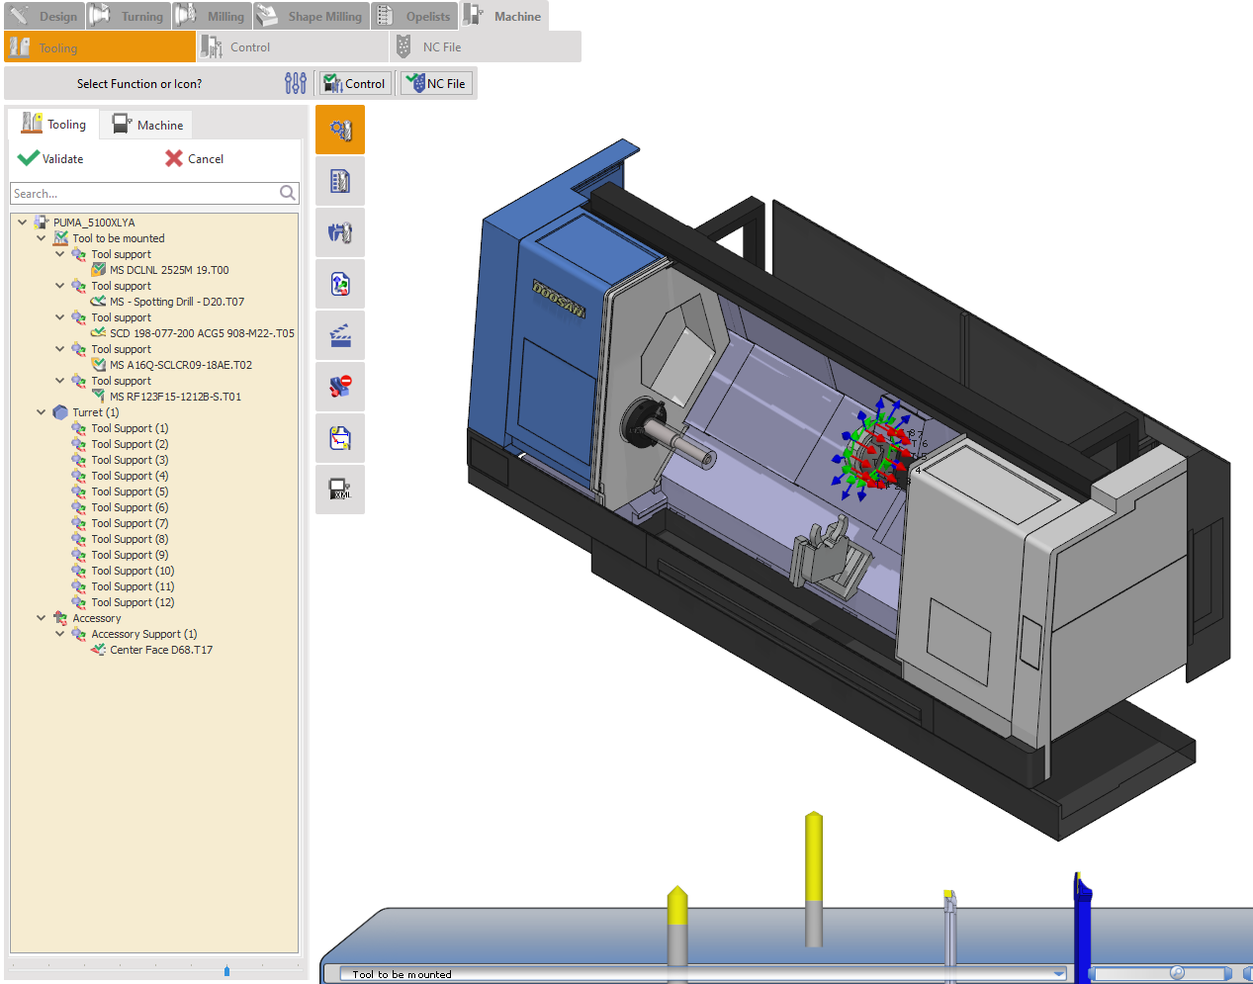
Task: Open the 'Tool to be mounted' dropdown
Action: [x=1058, y=974]
